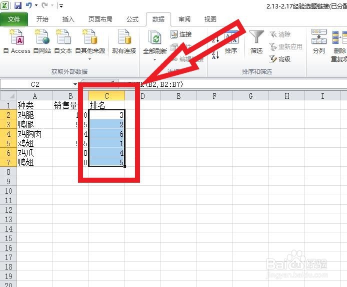Open the undo history dropdown arrow
Viewport: 347px width, 287px height.
coord(36,5)
